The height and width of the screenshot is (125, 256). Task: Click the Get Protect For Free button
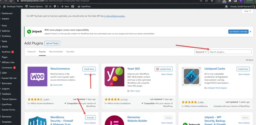point(238,32)
